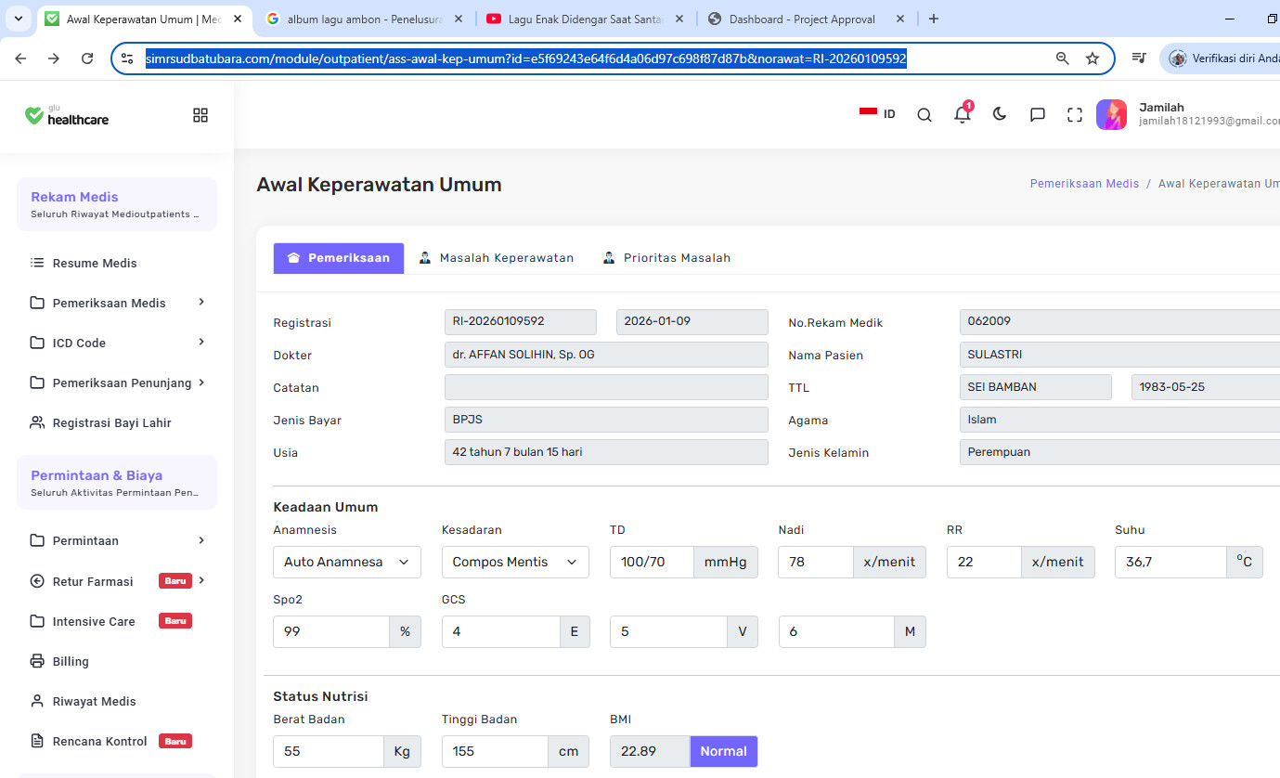Click the Berat Badan input field
The width and height of the screenshot is (1280, 778).
tap(329, 751)
